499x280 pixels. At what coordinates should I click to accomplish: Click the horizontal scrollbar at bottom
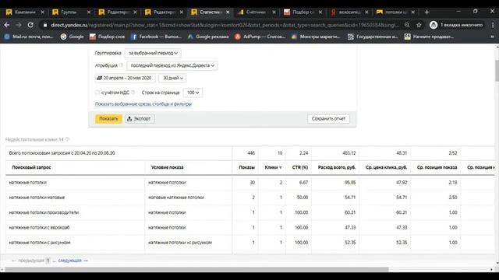196,270
